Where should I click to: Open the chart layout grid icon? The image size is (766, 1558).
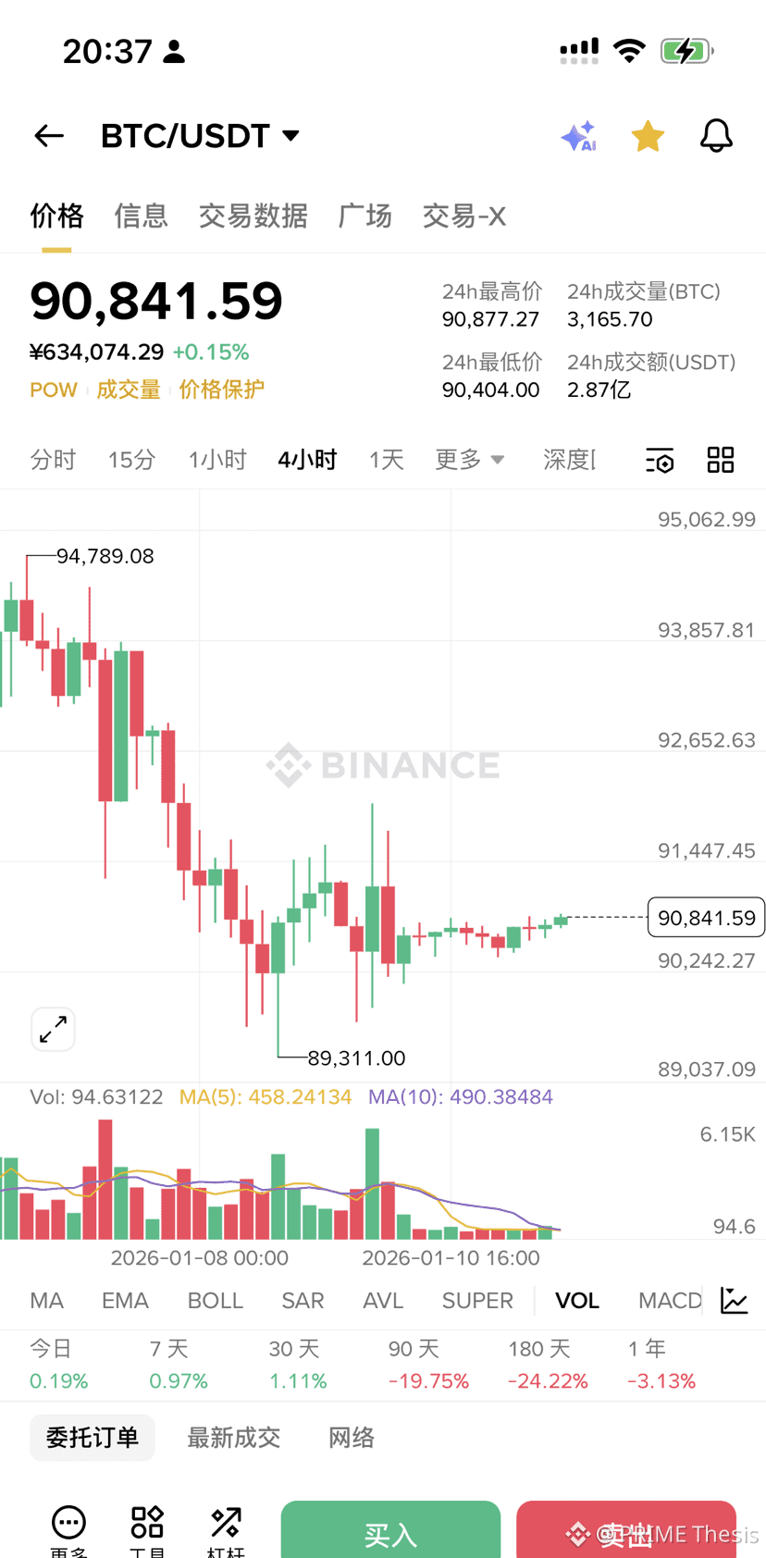pos(720,460)
